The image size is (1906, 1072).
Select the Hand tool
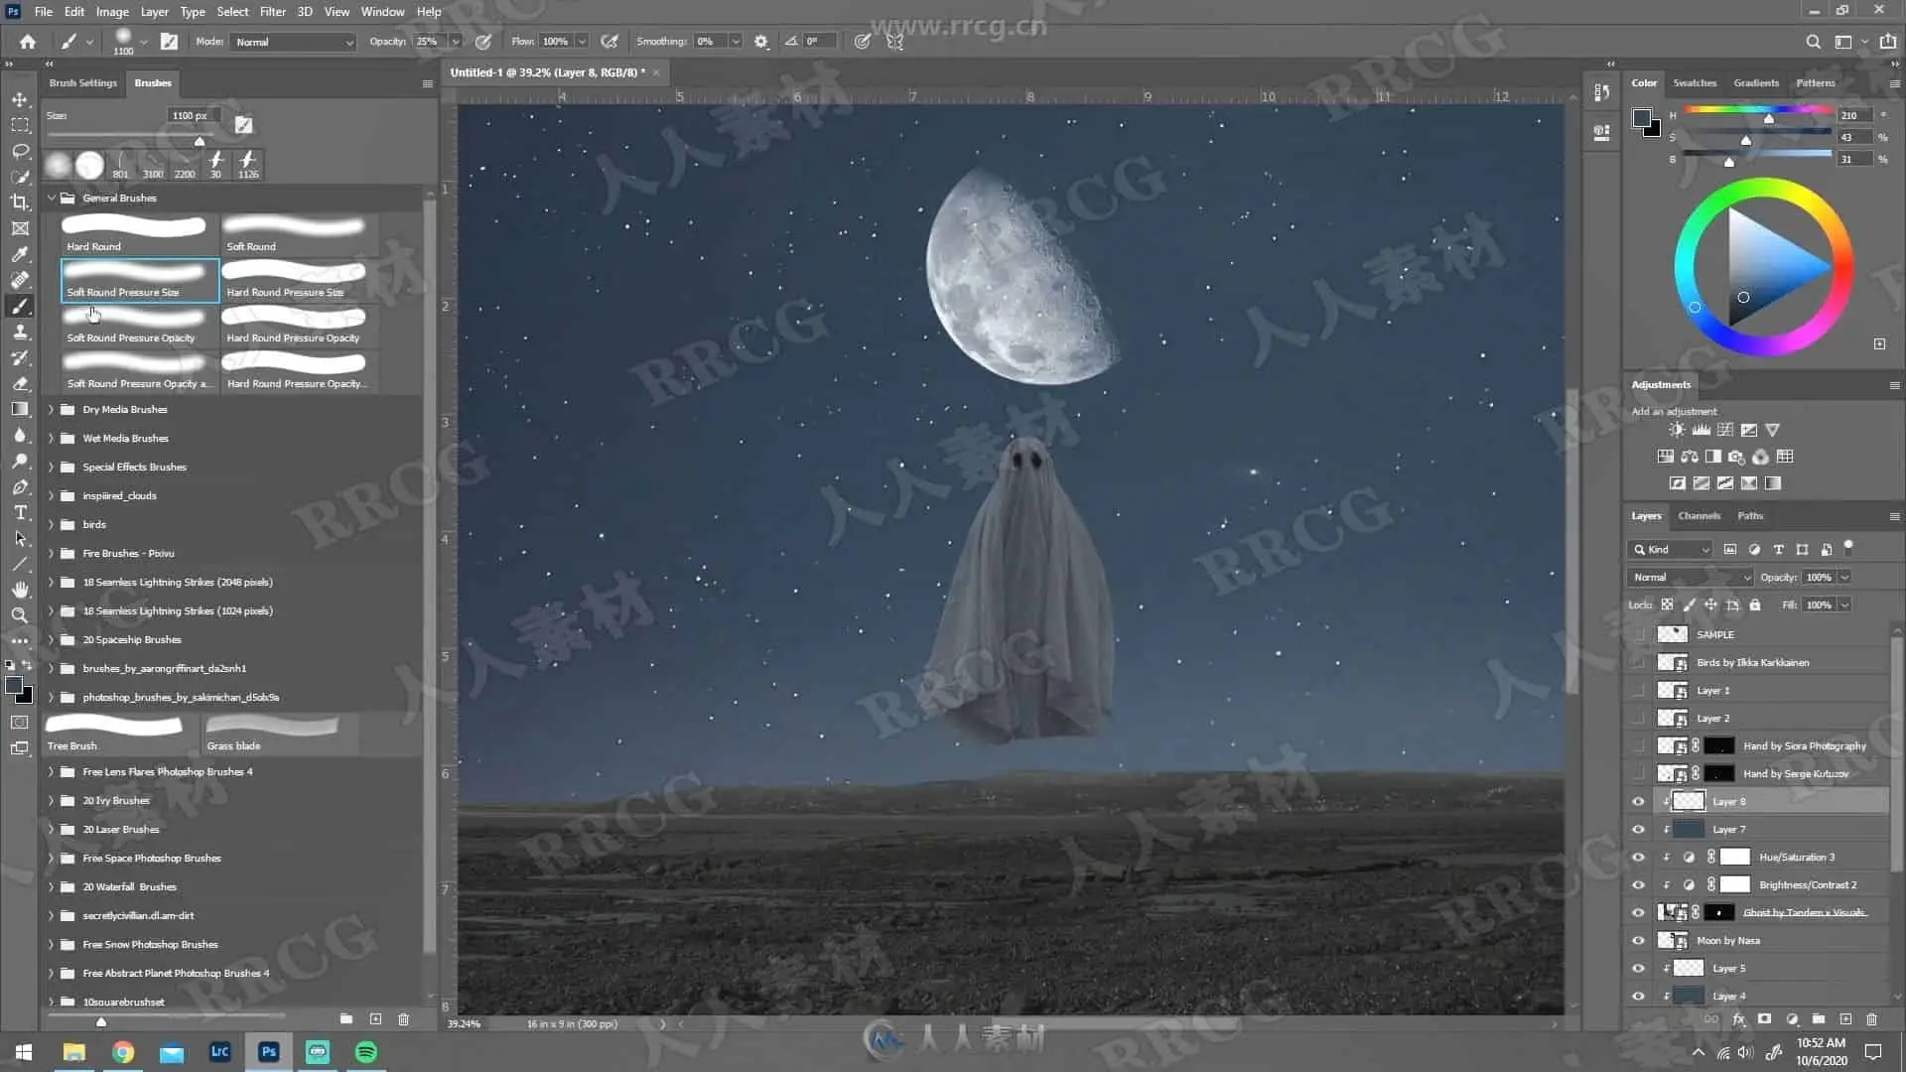pyautogui.click(x=20, y=590)
